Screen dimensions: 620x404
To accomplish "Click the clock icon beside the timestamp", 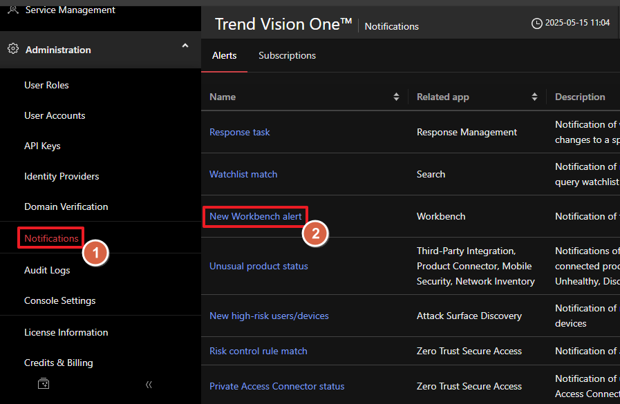I will 536,23.
